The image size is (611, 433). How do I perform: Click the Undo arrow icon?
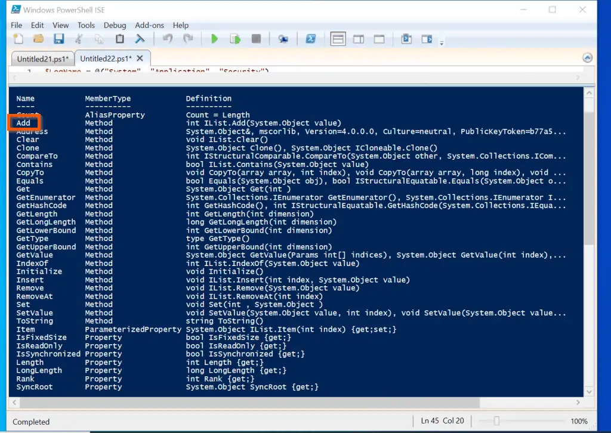tap(168, 39)
